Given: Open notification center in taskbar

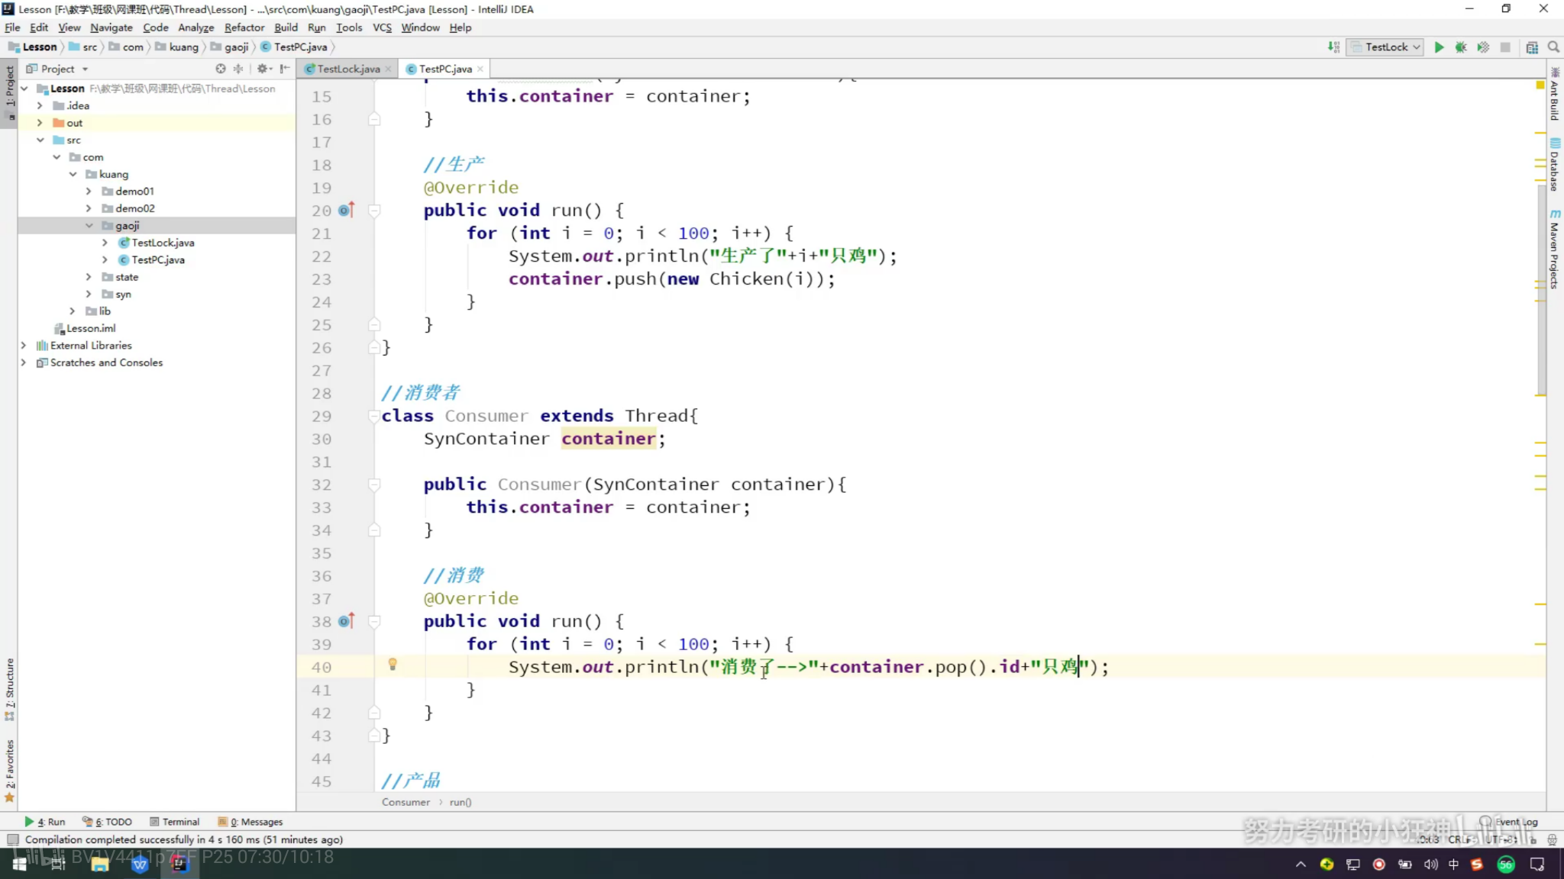Looking at the screenshot, I should pos(1537,865).
